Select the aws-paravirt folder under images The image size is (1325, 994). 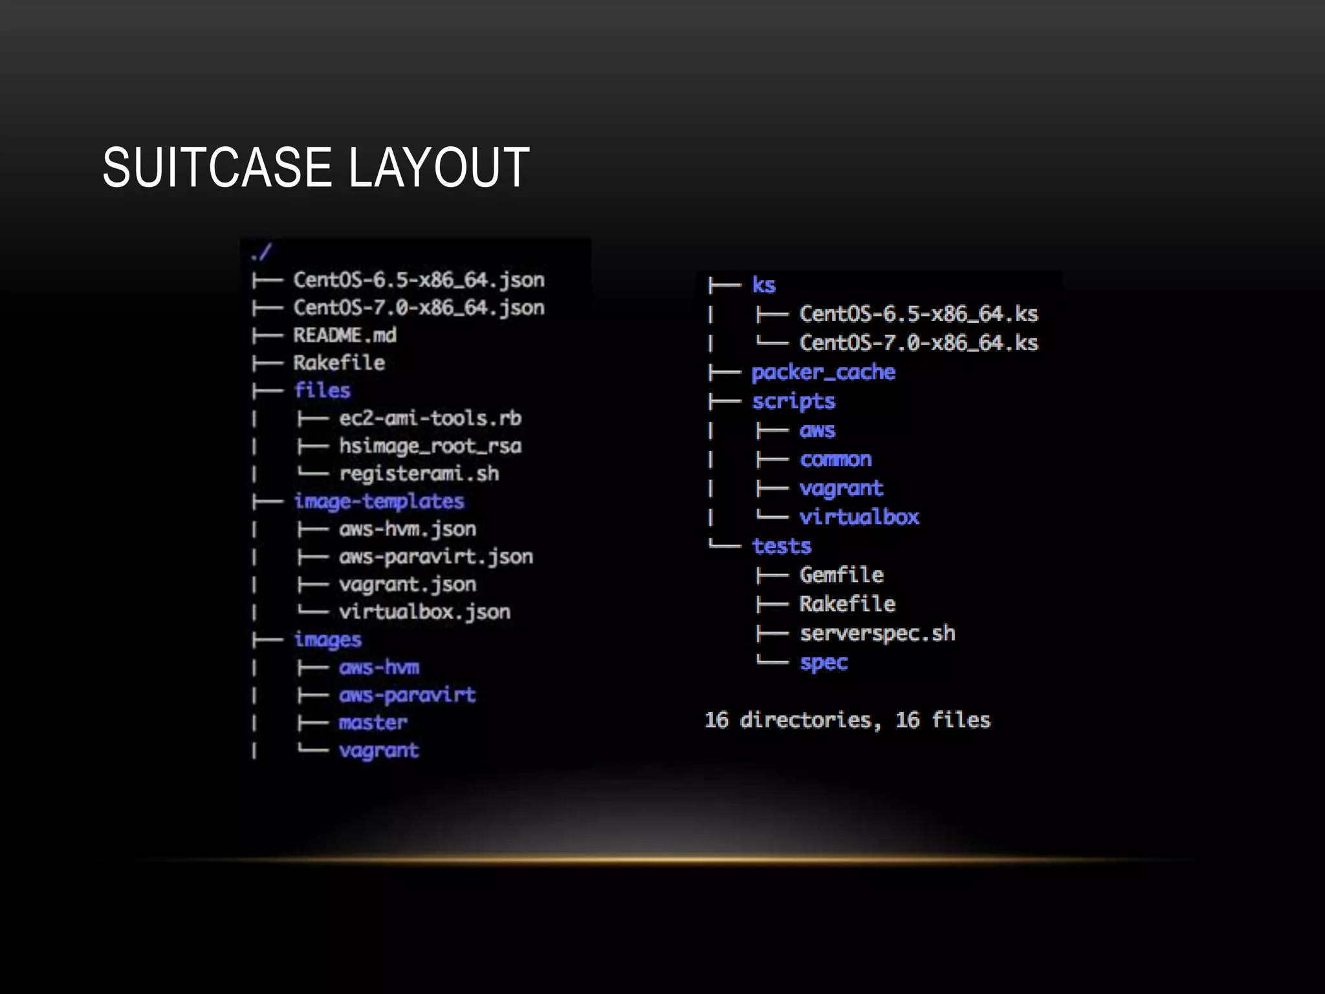pos(408,696)
